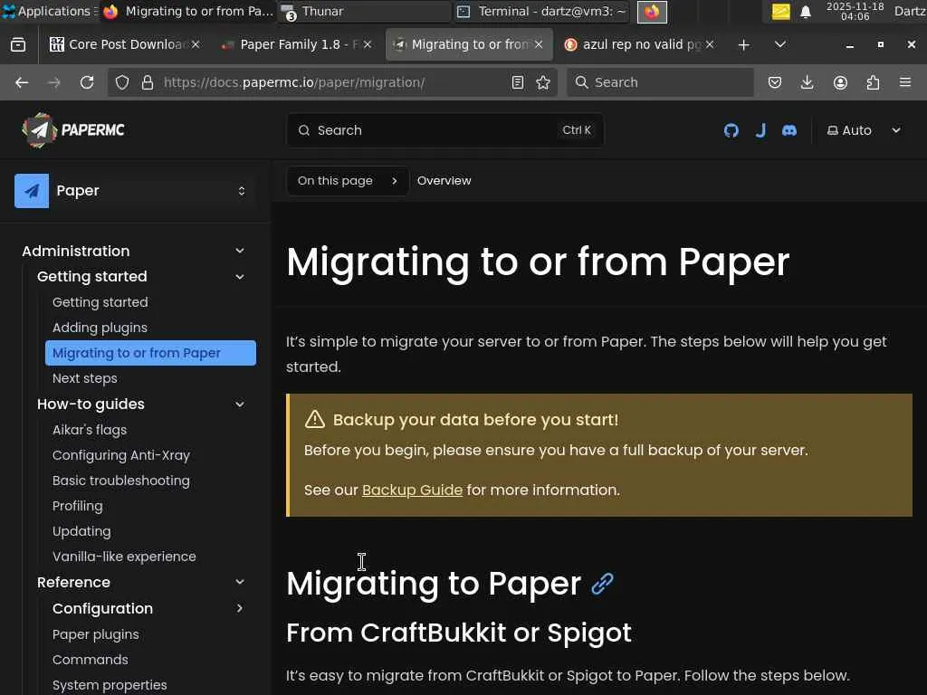Open Next steps page
Viewport: 927px width, 695px height.
pos(84,378)
